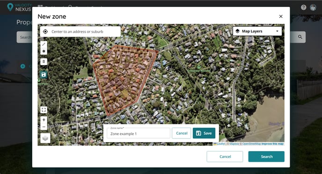The image size is (322, 174).
Task: Open the help question mark icon
Action: [x=303, y=7]
